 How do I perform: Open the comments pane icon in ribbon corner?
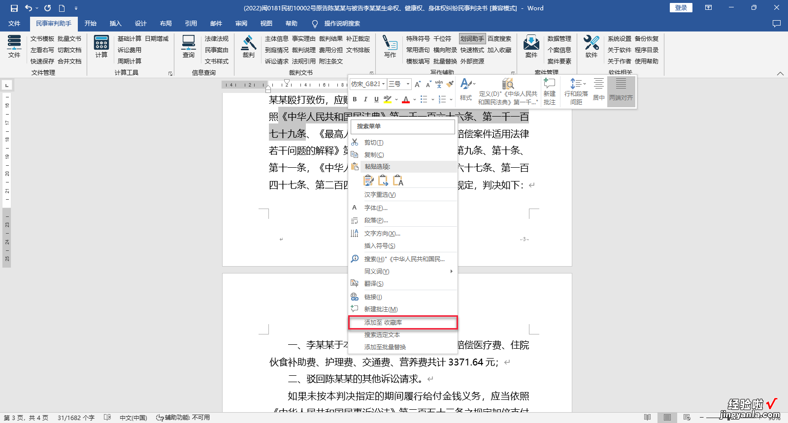(777, 24)
